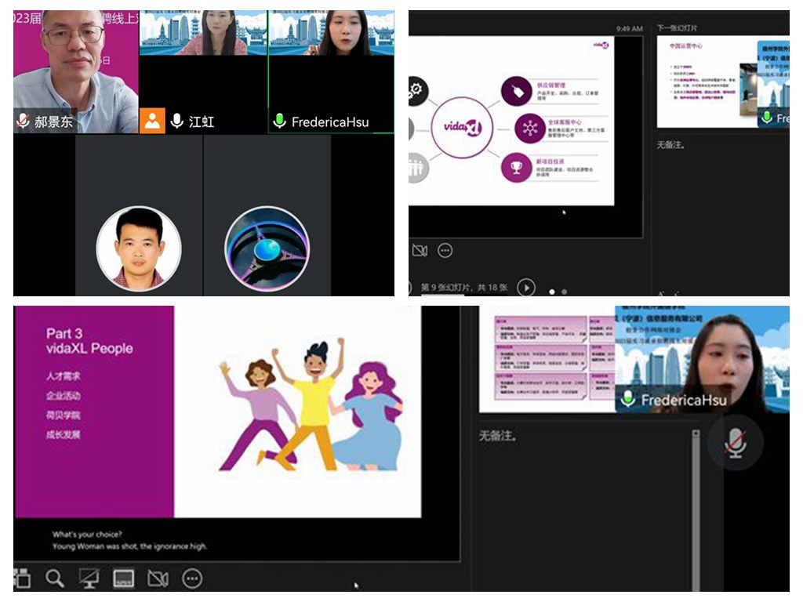Click crossed-out camera icon in bottom presenter toolbar
803x602 pixels.
[x=158, y=578]
